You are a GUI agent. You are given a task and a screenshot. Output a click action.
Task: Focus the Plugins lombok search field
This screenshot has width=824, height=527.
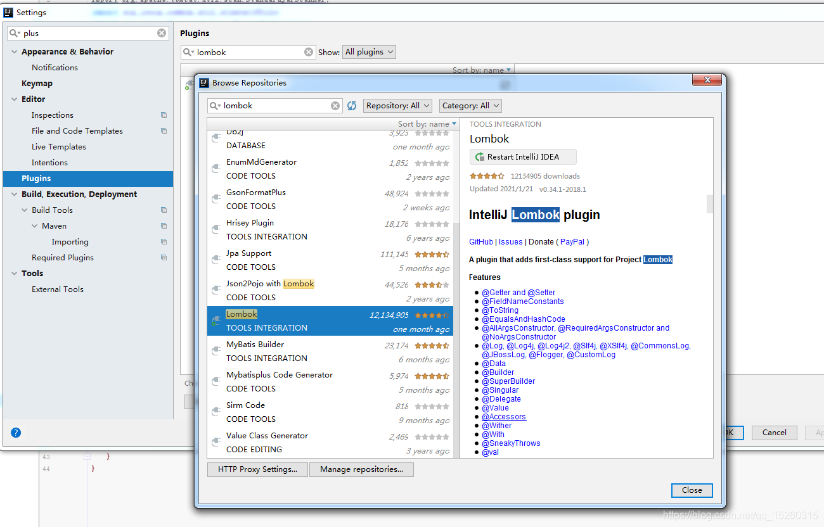point(248,52)
